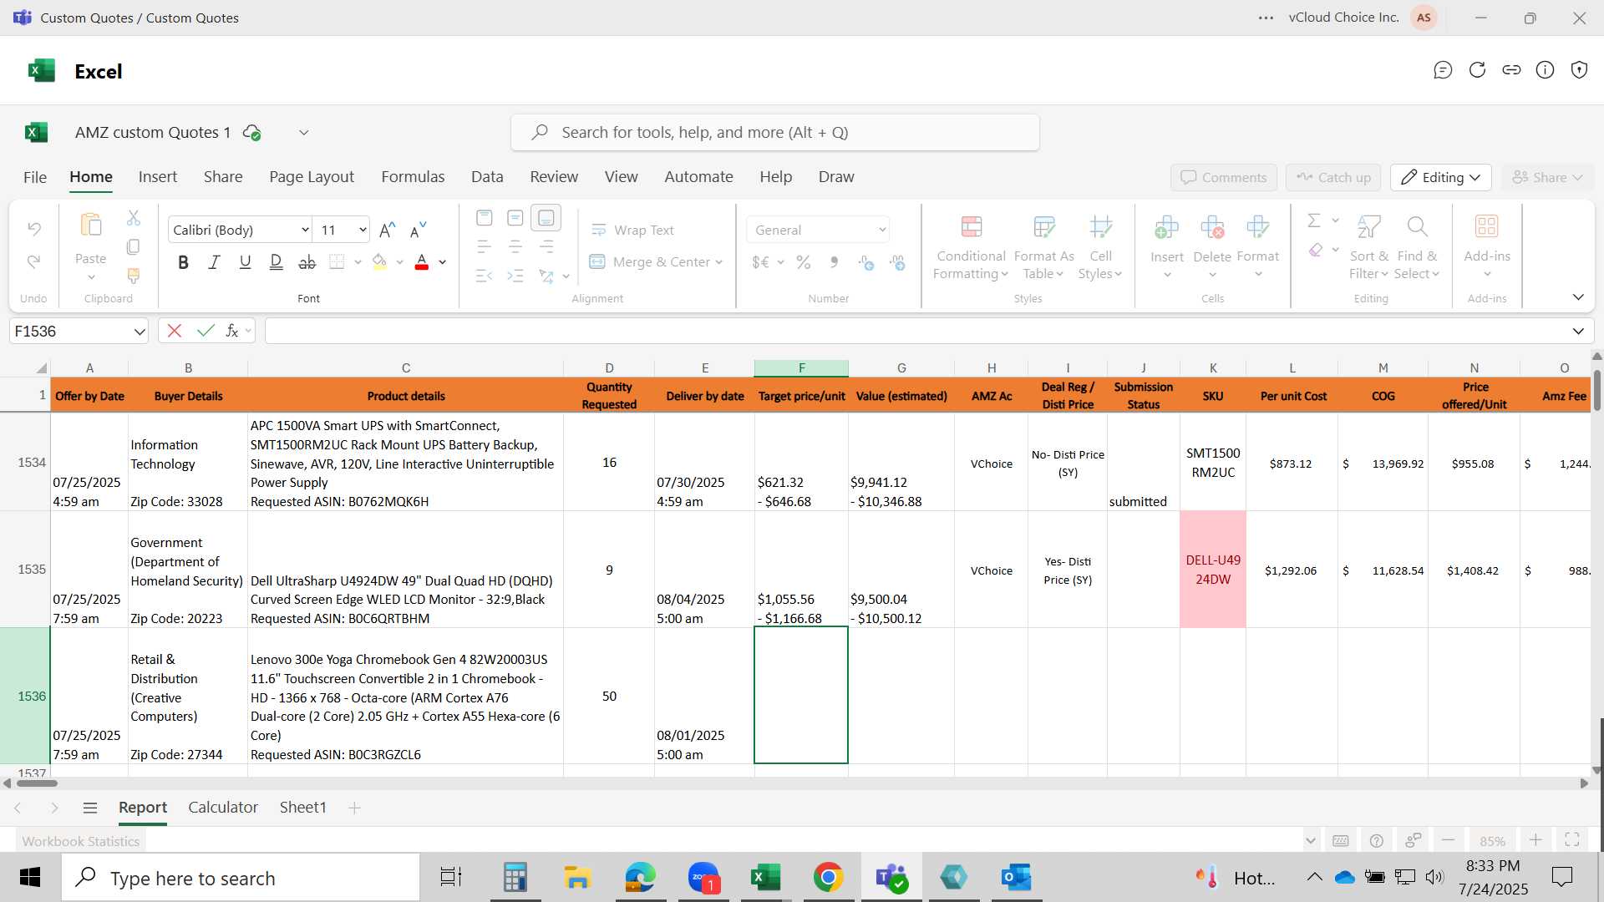Decrease font size with the smaller A icon
The width and height of the screenshot is (1604, 902).
[418, 230]
